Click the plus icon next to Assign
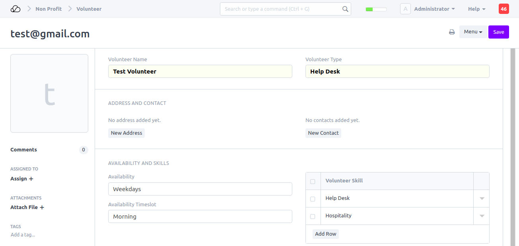The height and width of the screenshot is (246, 519). 31,179
